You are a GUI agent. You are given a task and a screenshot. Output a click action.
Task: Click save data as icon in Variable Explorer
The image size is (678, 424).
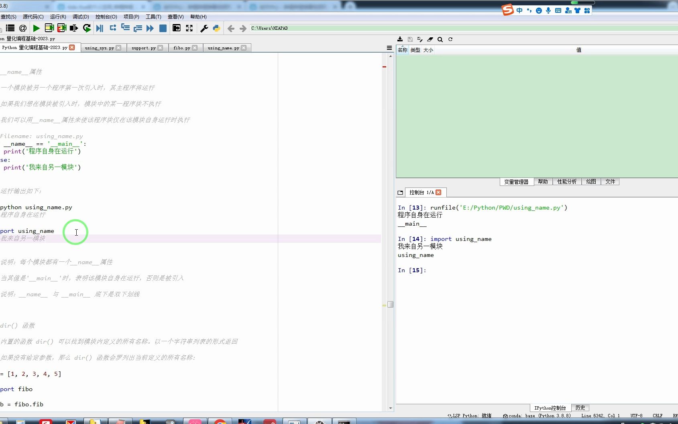point(420,39)
